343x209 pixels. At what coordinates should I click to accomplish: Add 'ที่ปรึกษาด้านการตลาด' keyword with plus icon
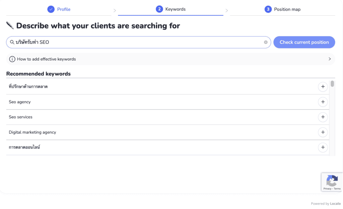click(x=323, y=86)
